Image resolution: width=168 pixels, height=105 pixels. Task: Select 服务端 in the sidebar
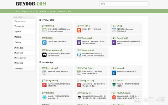coord(19,32)
